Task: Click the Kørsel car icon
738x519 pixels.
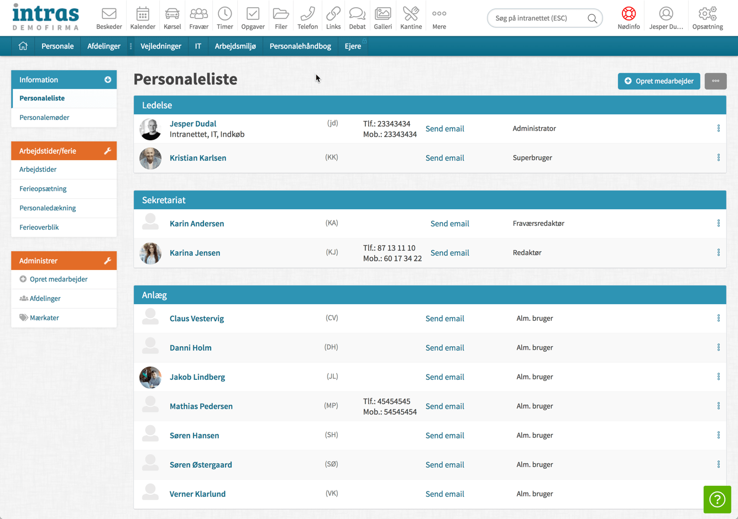Action: pos(172,14)
